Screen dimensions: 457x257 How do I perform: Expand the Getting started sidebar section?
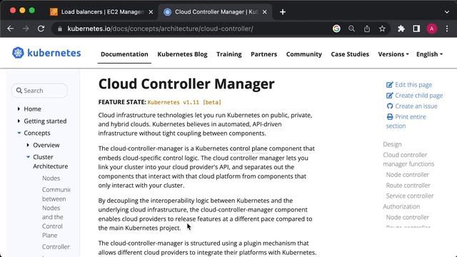pos(19,121)
